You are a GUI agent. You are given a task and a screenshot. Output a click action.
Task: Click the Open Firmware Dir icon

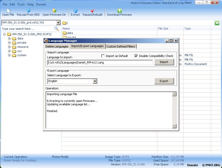point(54,11)
